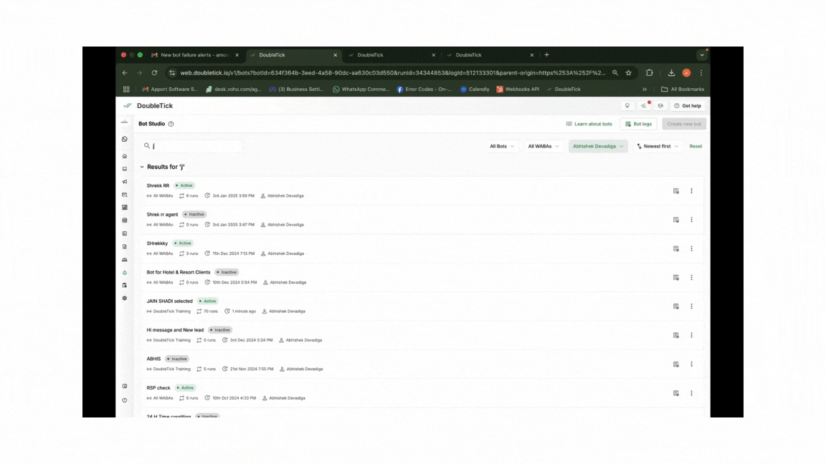Open three-dot menu for RSP check bot
The image size is (826, 464).
(691, 393)
